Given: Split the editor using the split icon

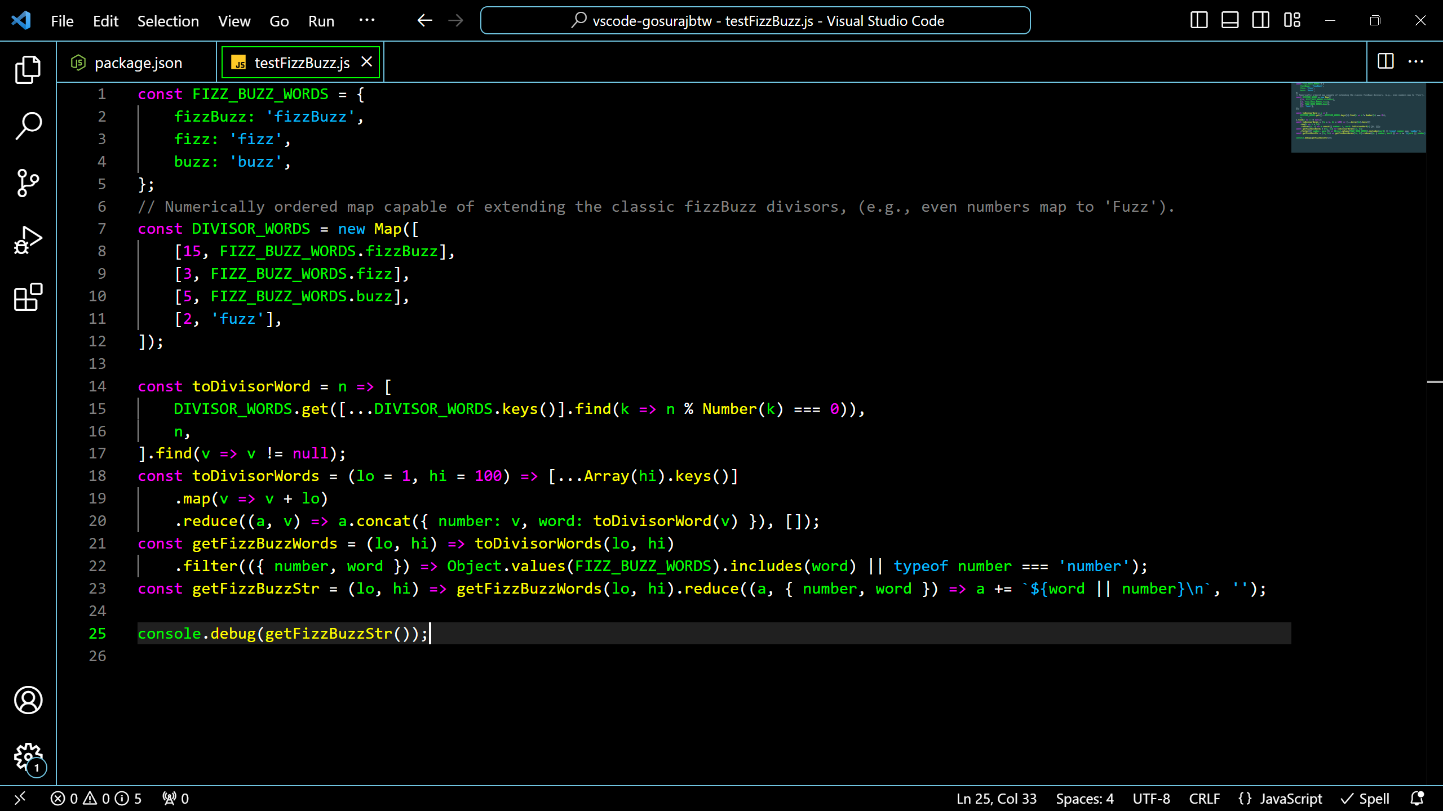Looking at the screenshot, I should click(1386, 62).
